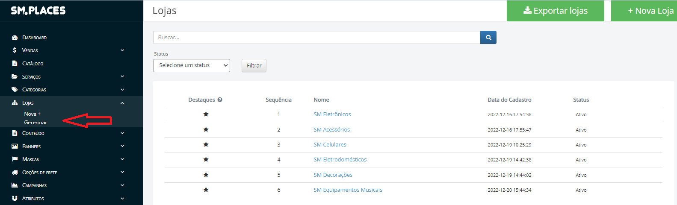This screenshot has height=205, width=677.
Task: Expand the Banners menu chevron
Action: 122,146
